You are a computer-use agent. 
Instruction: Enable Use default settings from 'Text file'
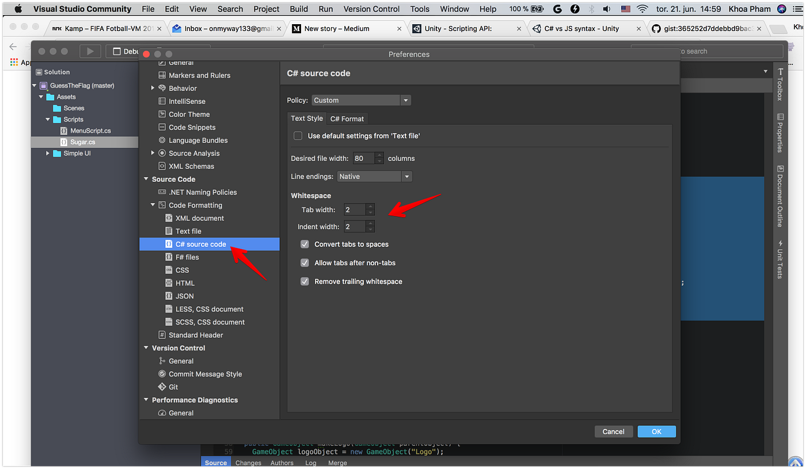point(298,135)
